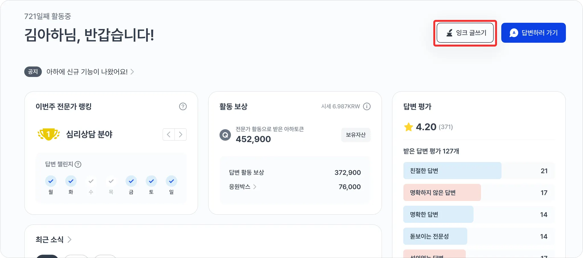Click the Aha token coin icon
The height and width of the screenshot is (258, 583).
(225, 135)
